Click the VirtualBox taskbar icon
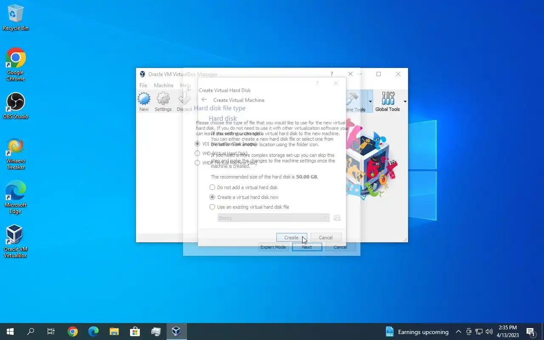 [x=176, y=331]
